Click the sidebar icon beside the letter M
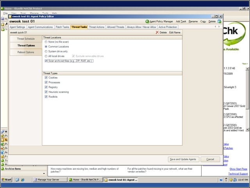Screen dimensions: 250x188 click(3, 132)
